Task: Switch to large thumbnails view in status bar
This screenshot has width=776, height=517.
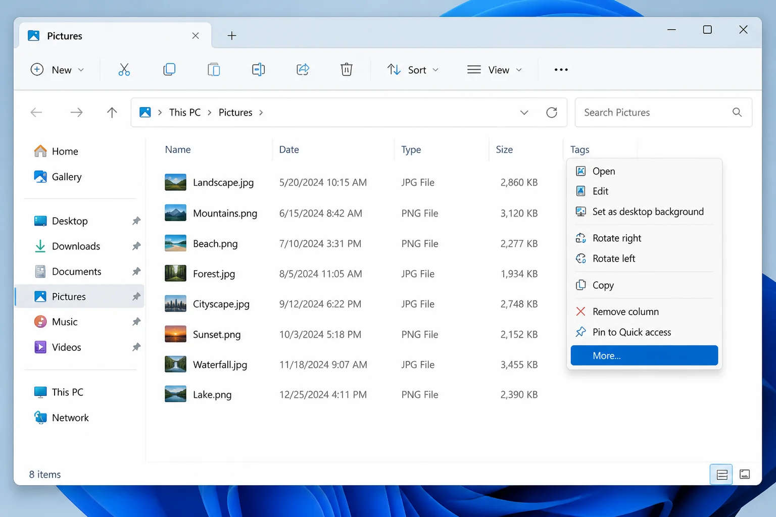Action: pyautogui.click(x=745, y=475)
